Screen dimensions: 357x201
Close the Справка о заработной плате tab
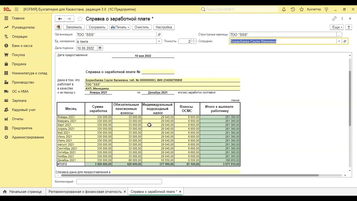click(x=180, y=192)
